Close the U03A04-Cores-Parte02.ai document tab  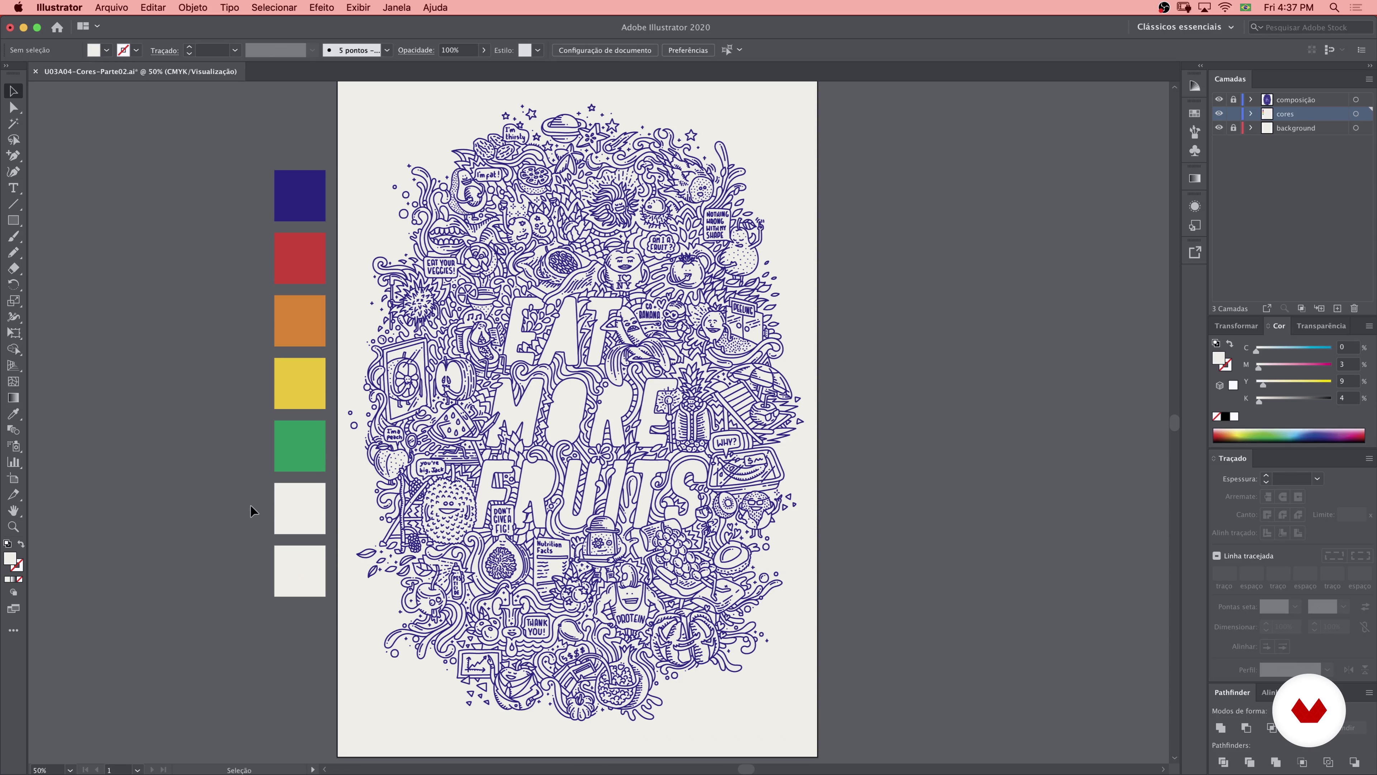point(35,71)
